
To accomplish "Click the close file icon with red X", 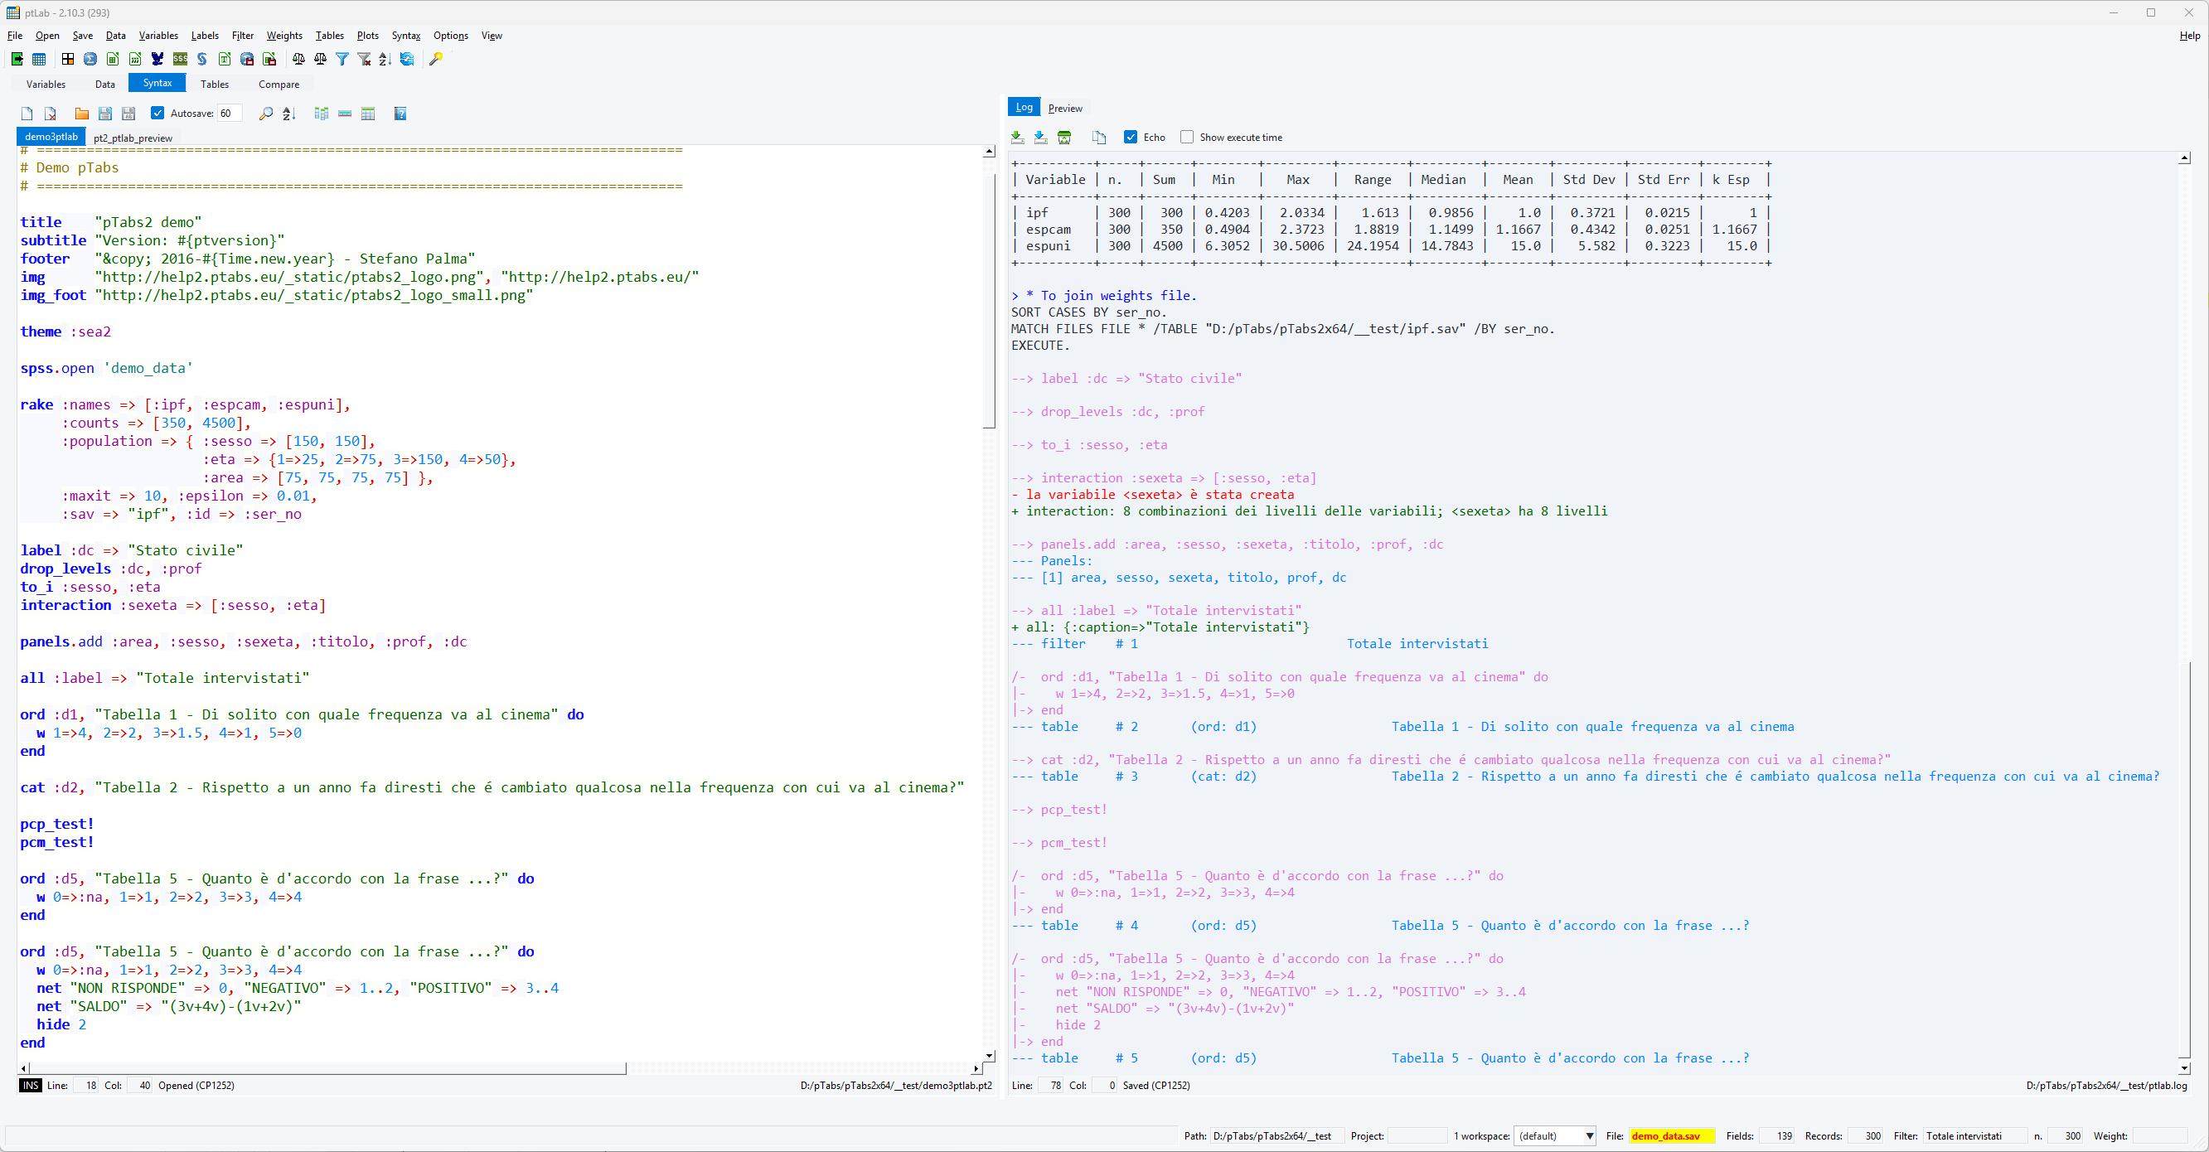I will (x=50, y=114).
